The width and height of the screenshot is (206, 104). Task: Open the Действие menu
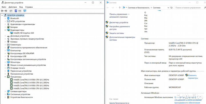pos(13,7)
